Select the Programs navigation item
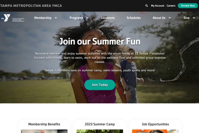 pyautogui.click(x=76, y=18)
